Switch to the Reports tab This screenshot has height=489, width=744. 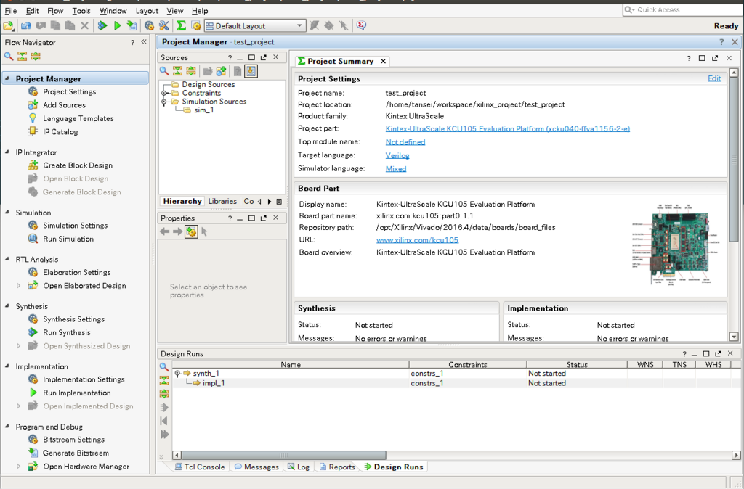[337, 467]
